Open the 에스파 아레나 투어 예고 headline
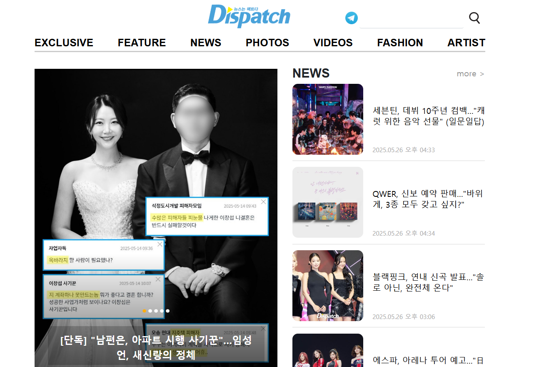This screenshot has height=367, width=559. (x=429, y=360)
